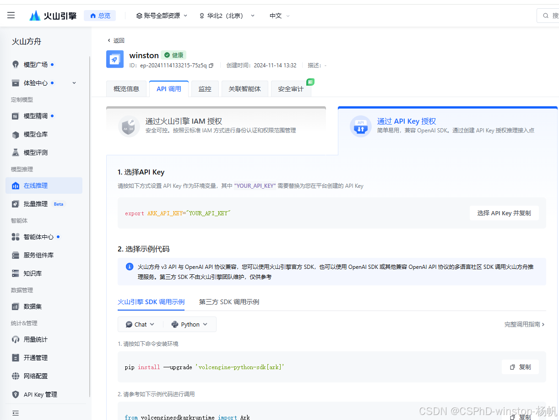
Task: Copy the endpoint ID icon
Action: (211, 65)
